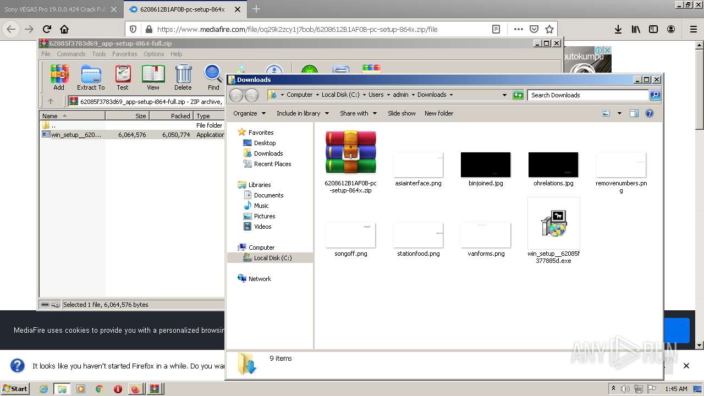Click the Windows Start button

[15, 389]
